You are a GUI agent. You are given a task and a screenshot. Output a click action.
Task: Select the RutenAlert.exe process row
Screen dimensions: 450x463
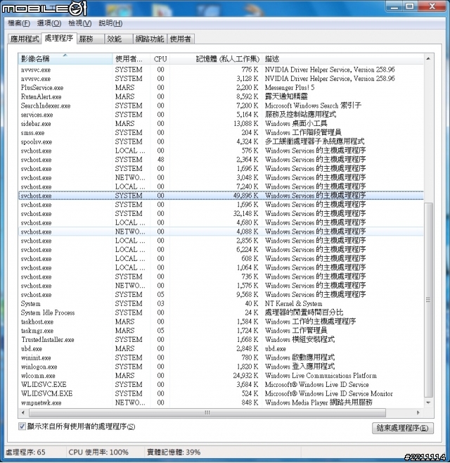(x=221, y=96)
